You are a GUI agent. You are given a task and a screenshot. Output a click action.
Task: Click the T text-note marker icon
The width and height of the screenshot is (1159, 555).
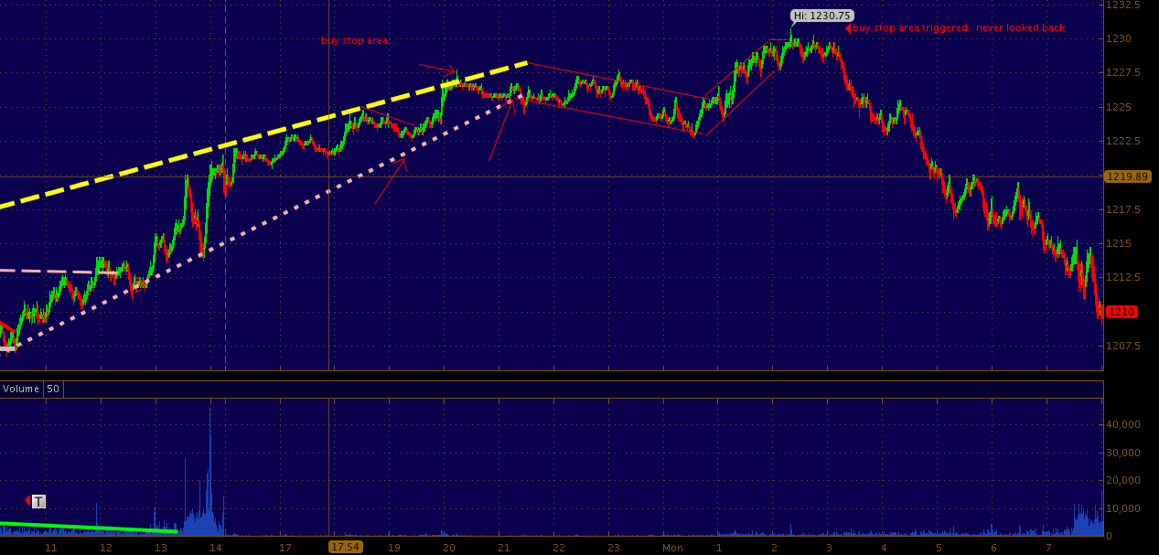click(38, 501)
